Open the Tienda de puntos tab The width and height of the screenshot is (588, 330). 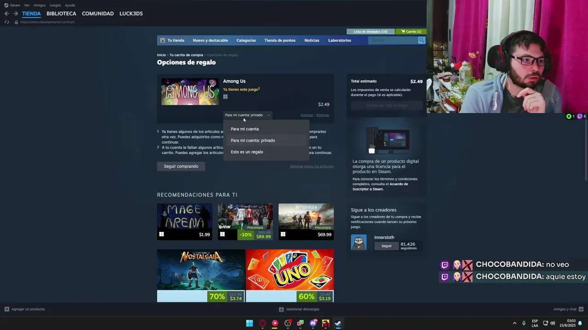point(280,40)
